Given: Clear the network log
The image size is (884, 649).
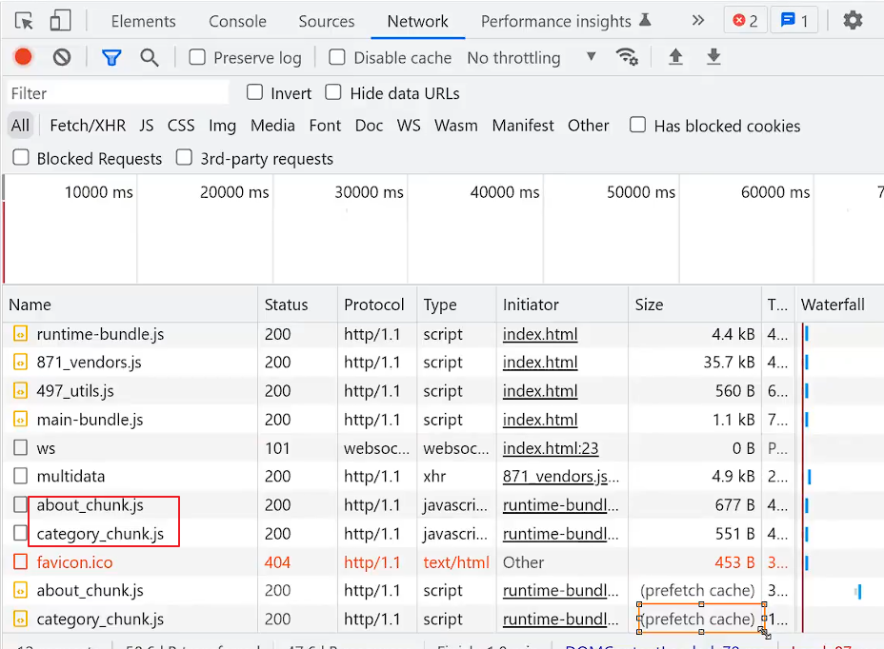Looking at the screenshot, I should coord(62,57).
